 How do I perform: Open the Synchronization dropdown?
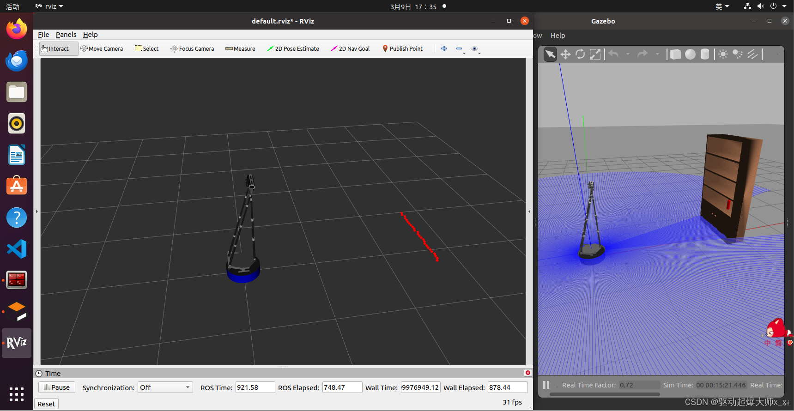[x=165, y=387]
